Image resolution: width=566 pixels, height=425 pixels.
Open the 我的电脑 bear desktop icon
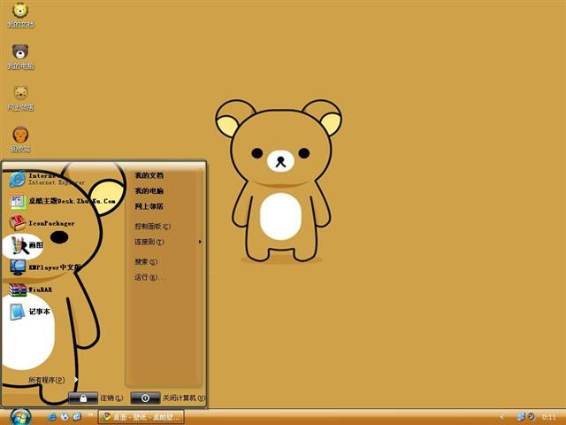[x=20, y=57]
